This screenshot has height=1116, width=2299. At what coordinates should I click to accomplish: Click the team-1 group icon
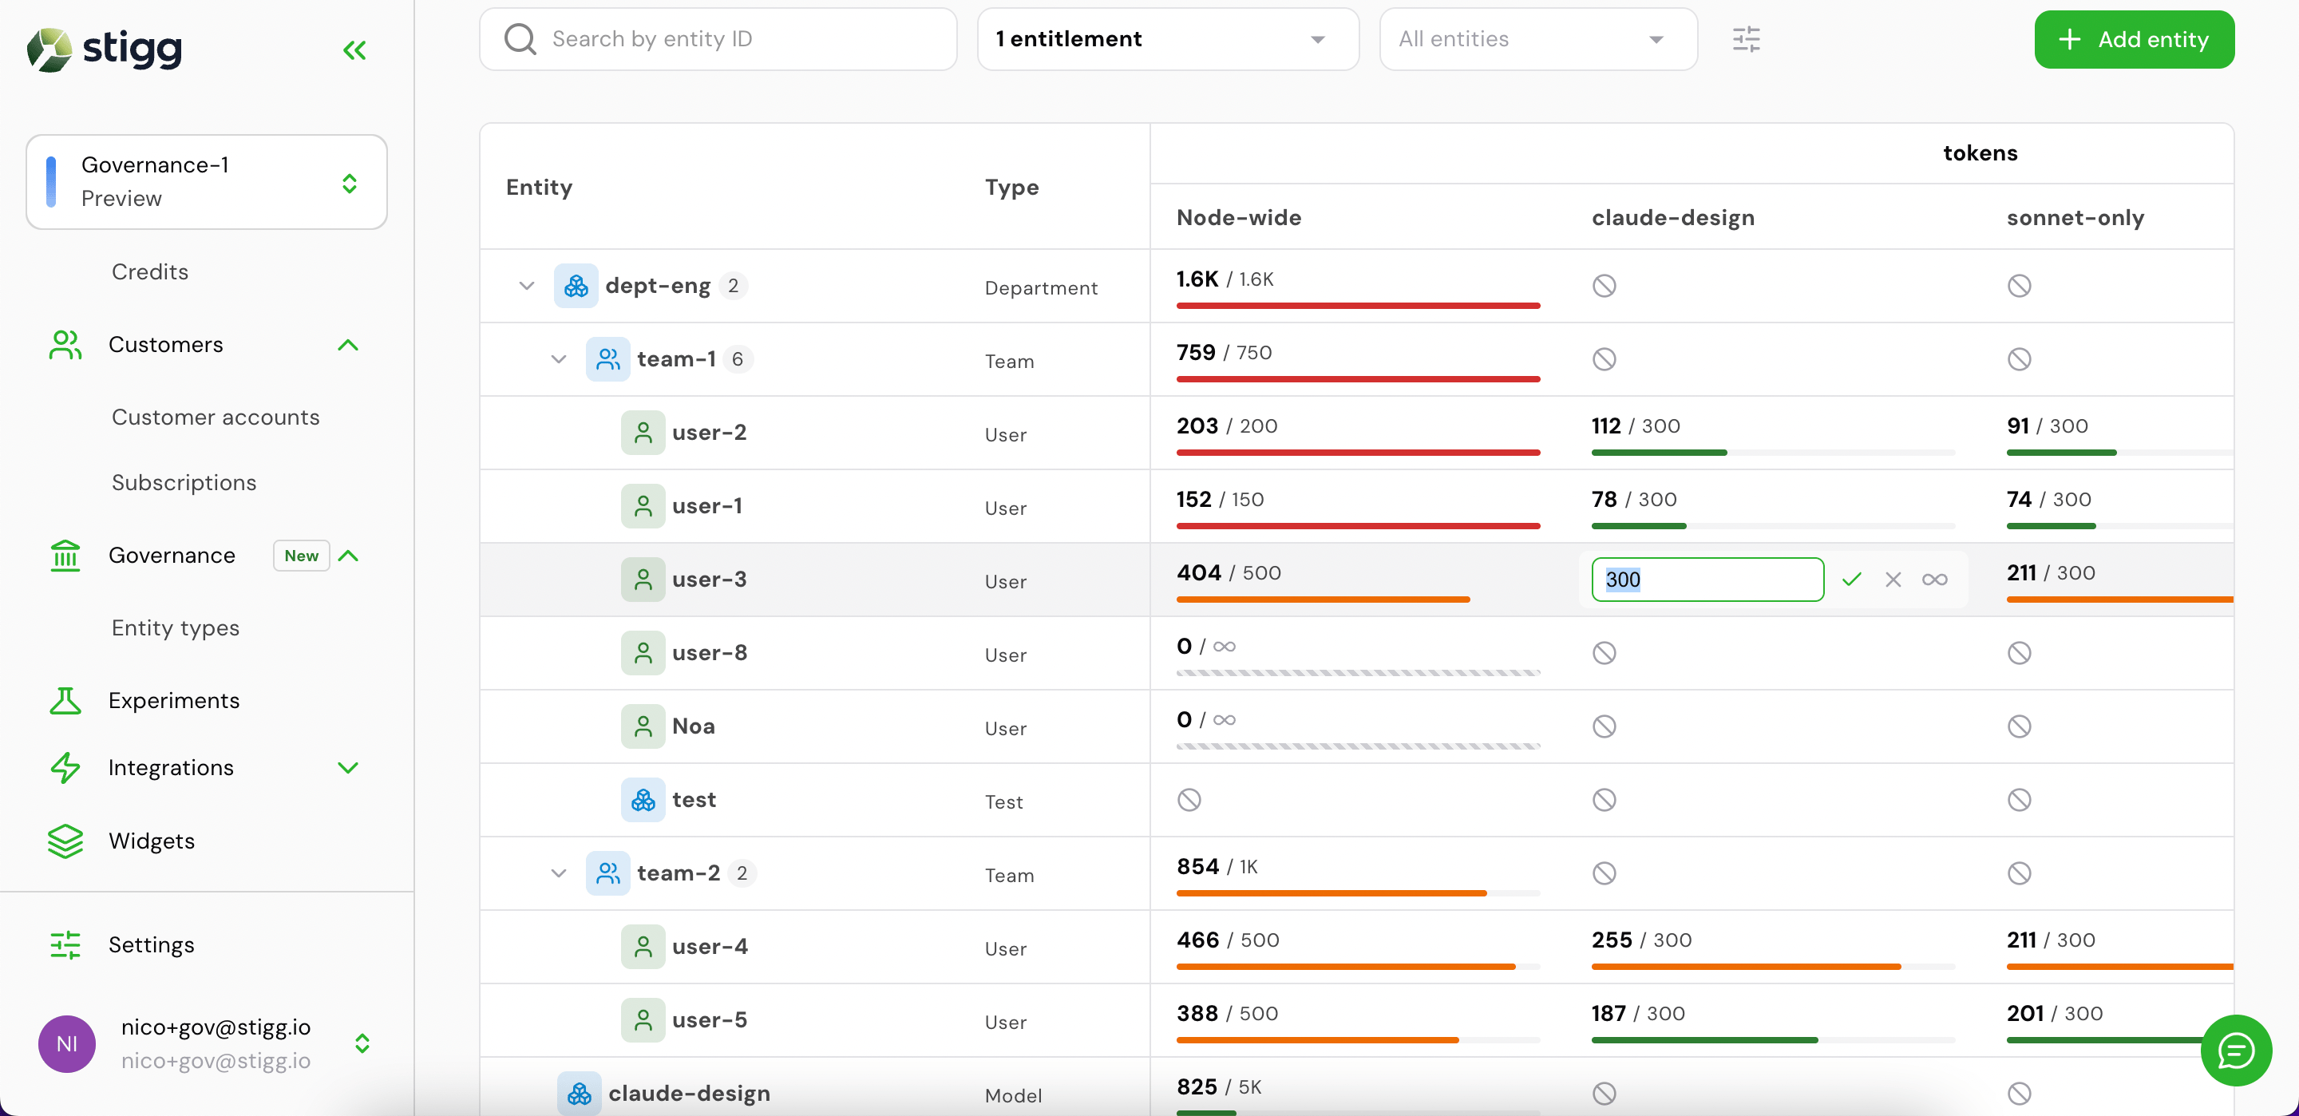pyautogui.click(x=607, y=359)
